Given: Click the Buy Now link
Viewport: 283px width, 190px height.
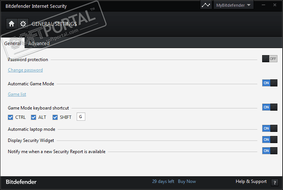Looking at the screenshot, I should [x=187, y=181].
